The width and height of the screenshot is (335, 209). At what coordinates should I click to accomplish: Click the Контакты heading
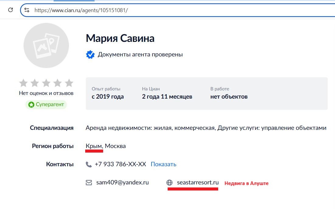(x=60, y=164)
